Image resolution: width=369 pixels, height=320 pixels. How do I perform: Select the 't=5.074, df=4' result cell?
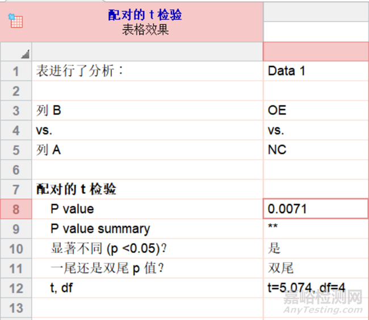(315, 288)
